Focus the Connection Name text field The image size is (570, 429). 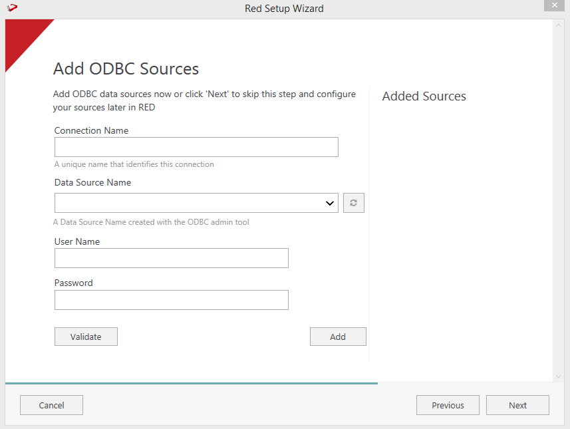196,147
